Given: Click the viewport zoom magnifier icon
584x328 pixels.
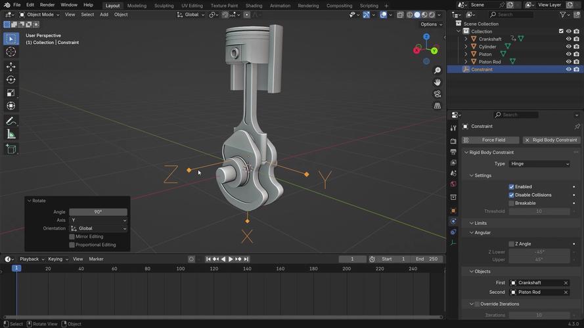Looking at the screenshot, I should pos(438,70).
